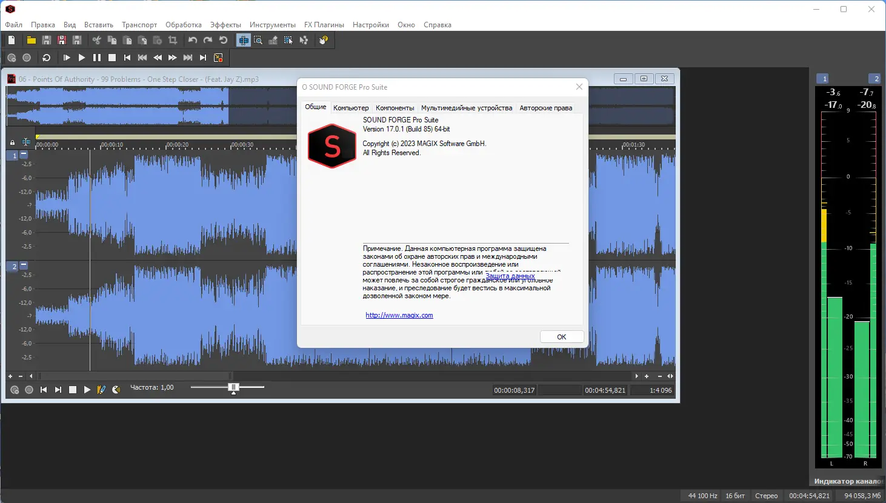
Task: Collapse track 1 with its minimize toggle
Action: [24, 155]
